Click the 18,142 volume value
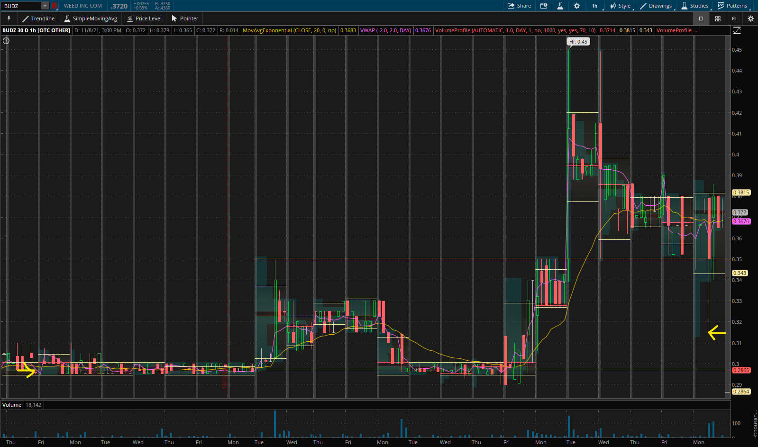Screen dimensions: 758x447 click(x=33, y=405)
